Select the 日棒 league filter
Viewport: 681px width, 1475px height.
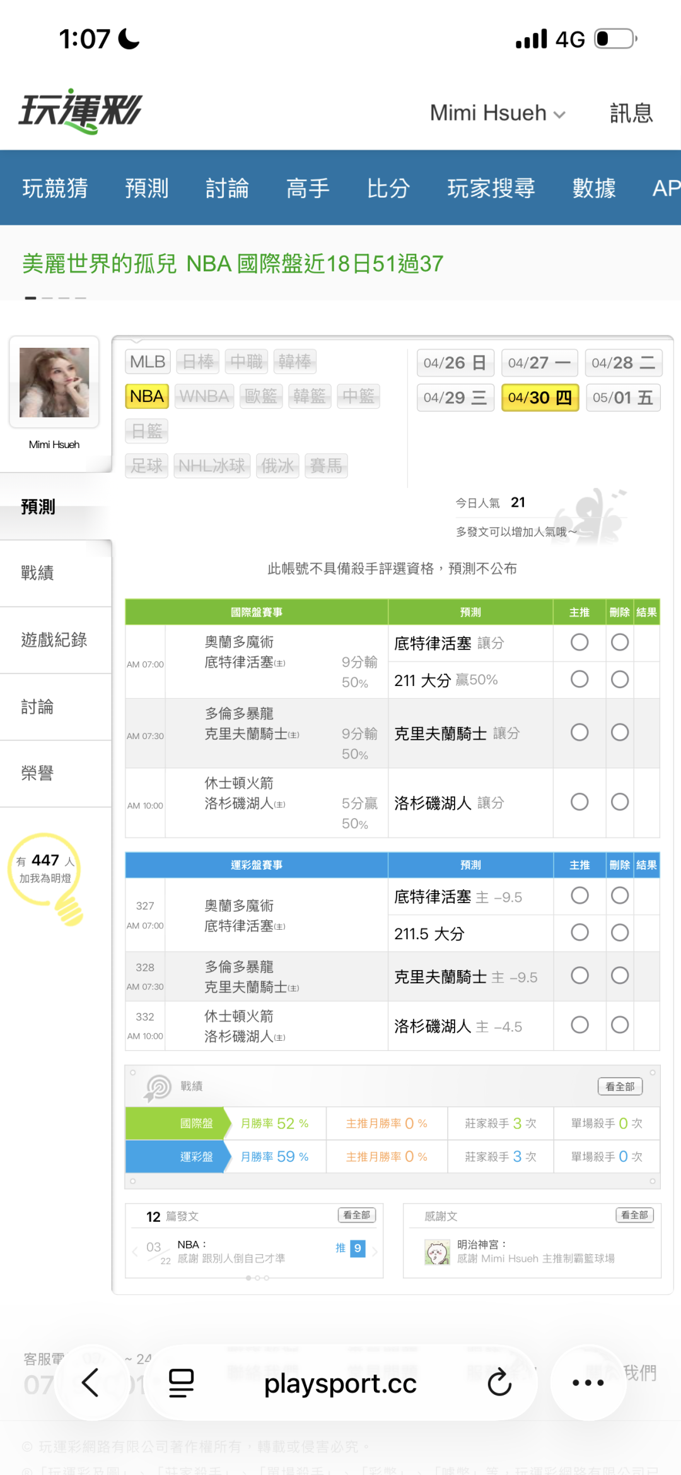(x=198, y=362)
